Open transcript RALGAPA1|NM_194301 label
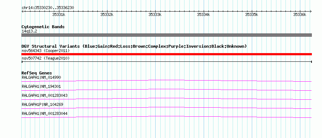This screenshot has width=322, height=138. (41, 87)
